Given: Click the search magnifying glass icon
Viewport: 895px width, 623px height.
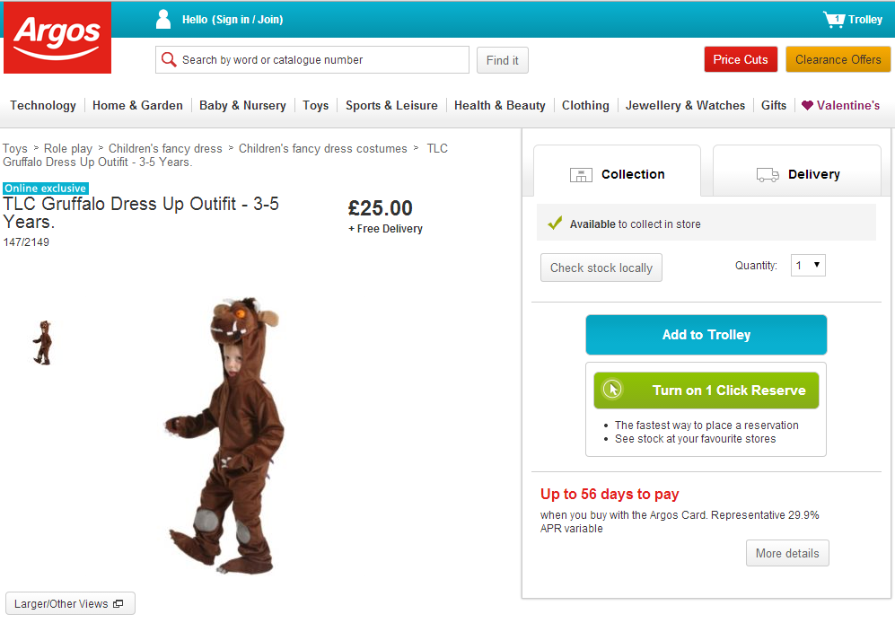Looking at the screenshot, I should 168,60.
